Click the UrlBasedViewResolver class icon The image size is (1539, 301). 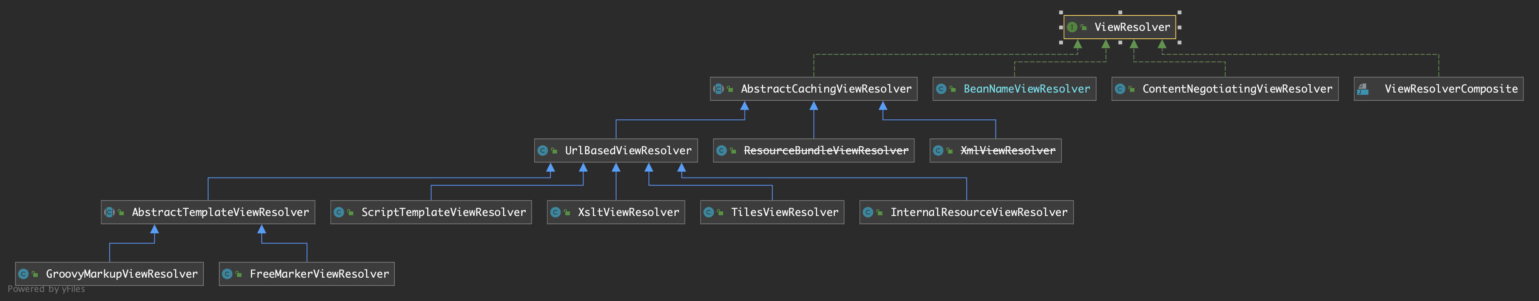542,151
